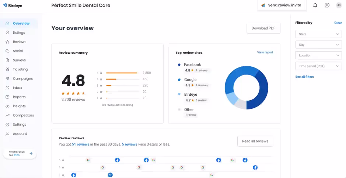Viewport: 346px width, 178px height.
Task: Click the Inbox icon in sidebar
Action: [7, 88]
